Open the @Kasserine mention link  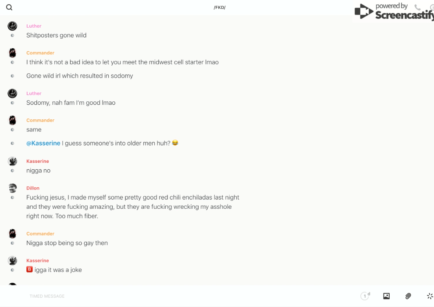43,143
